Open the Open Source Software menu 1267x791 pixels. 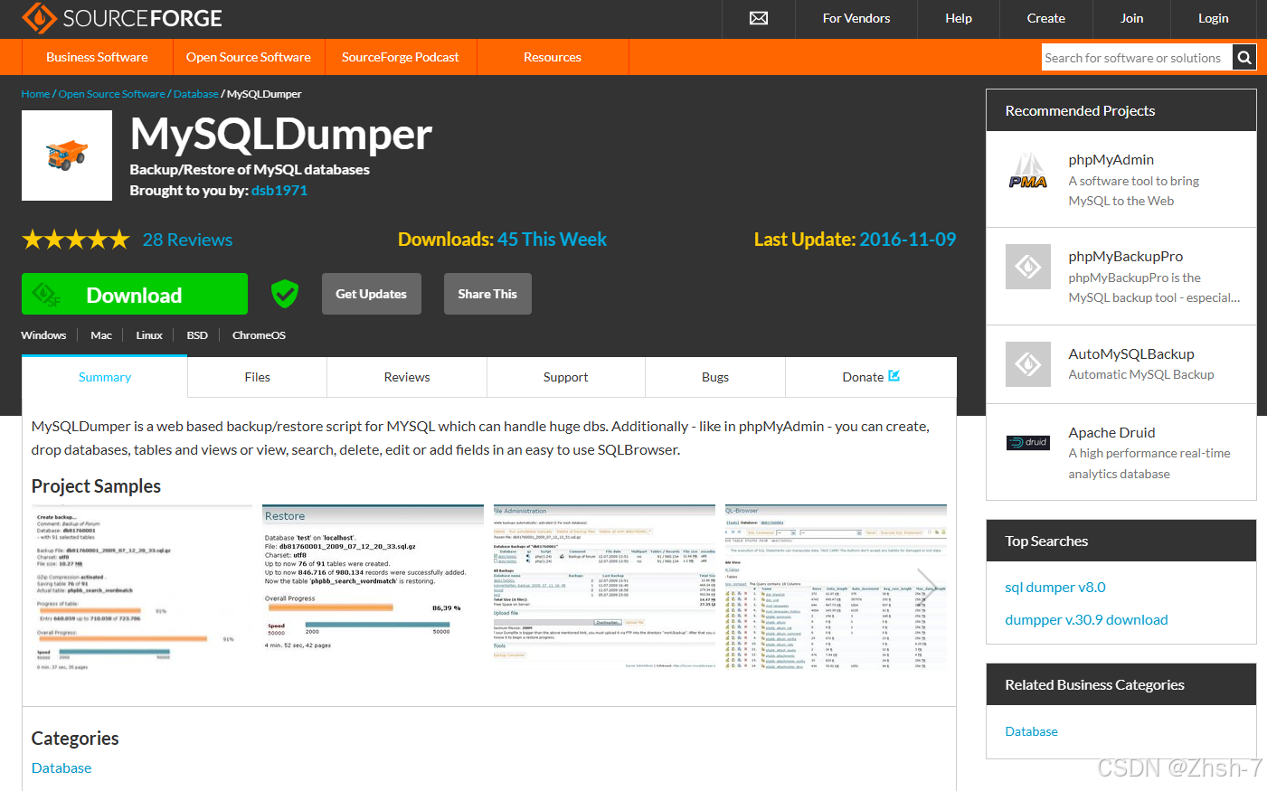coord(249,57)
